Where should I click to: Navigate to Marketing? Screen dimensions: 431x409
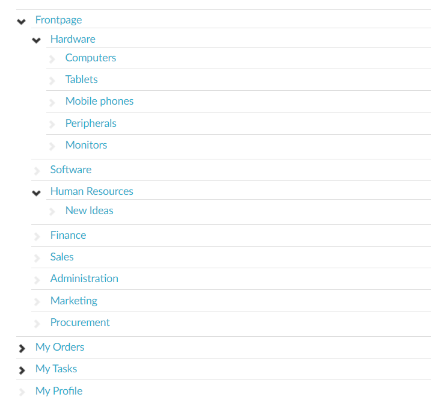pyautogui.click(x=73, y=301)
